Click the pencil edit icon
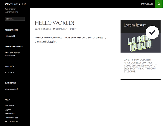Screen dimensions: 163x126 (x=71, y=29)
